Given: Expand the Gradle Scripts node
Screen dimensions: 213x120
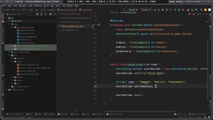Looking at the screenshot, I should (x=6, y=90).
